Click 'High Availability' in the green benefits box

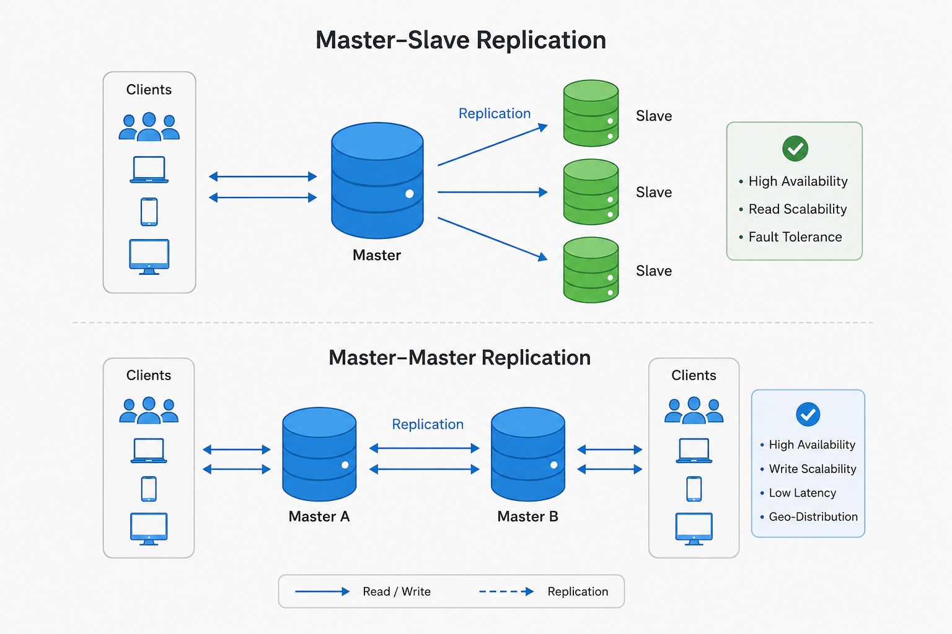pos(798,181)
